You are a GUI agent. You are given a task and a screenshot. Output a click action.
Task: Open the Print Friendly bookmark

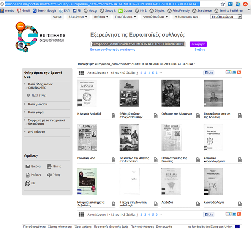179,10
